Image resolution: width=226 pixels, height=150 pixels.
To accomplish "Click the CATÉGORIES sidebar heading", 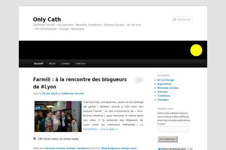I will tap(163, 75).
